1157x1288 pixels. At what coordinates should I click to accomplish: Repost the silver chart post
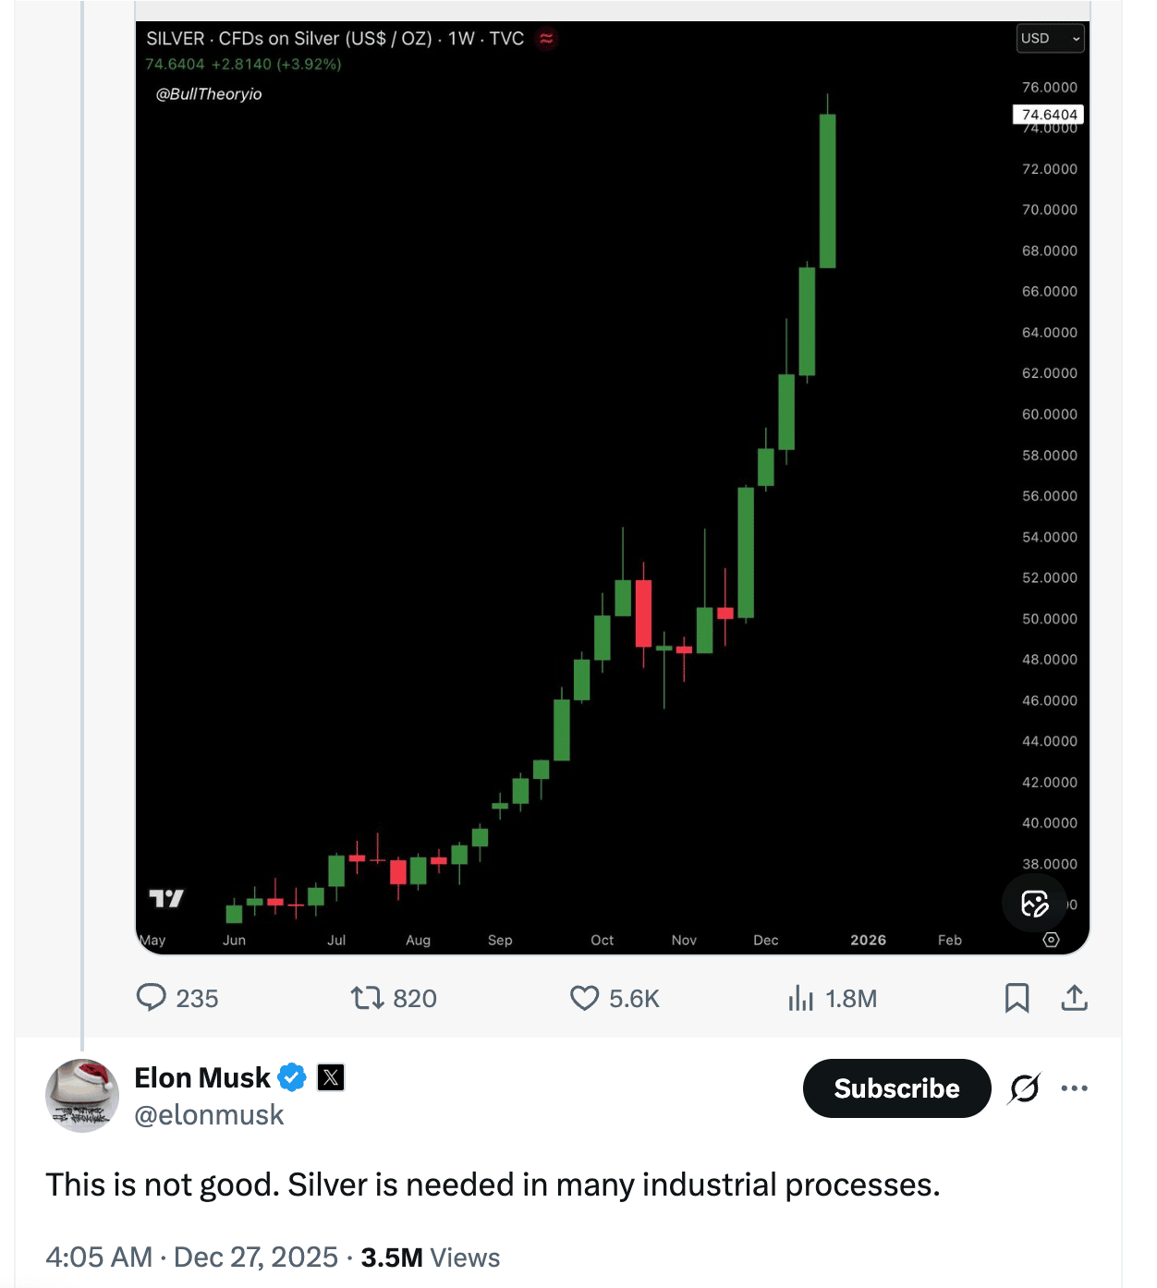[x=367, y=998]
